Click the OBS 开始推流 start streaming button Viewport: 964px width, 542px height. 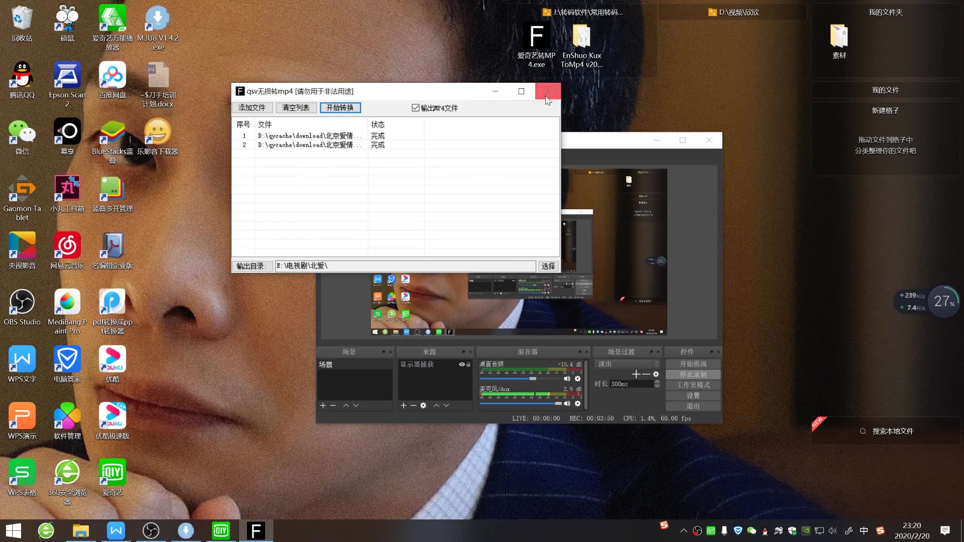[x=692, y=363]
